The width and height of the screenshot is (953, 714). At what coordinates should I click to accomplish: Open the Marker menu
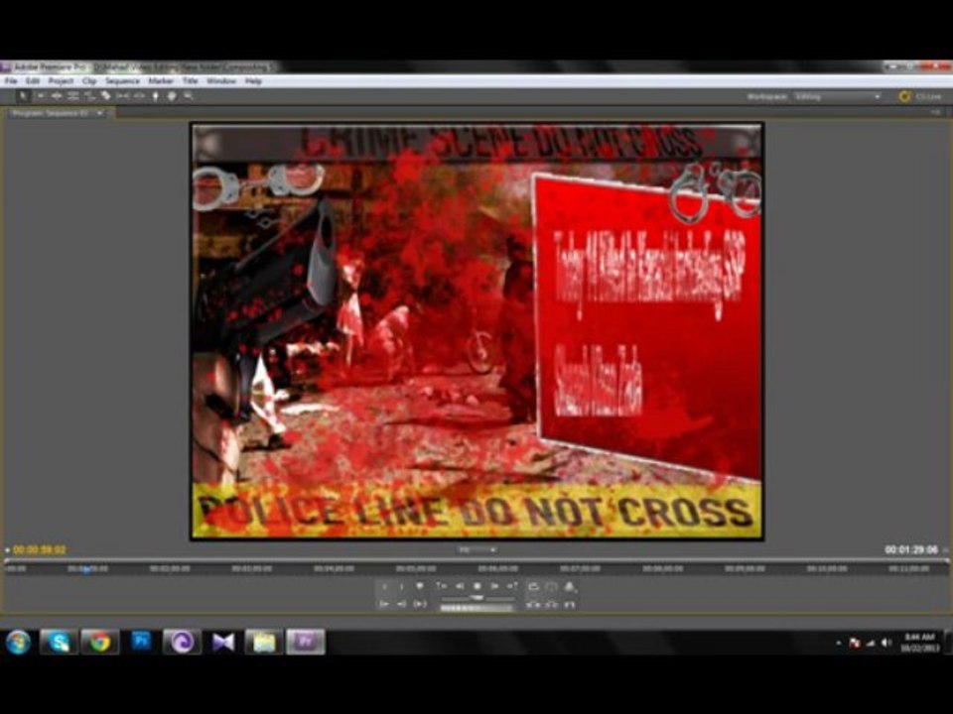coord(161,80)
